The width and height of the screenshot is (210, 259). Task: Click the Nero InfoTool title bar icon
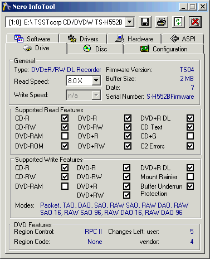tap(7, 7)
